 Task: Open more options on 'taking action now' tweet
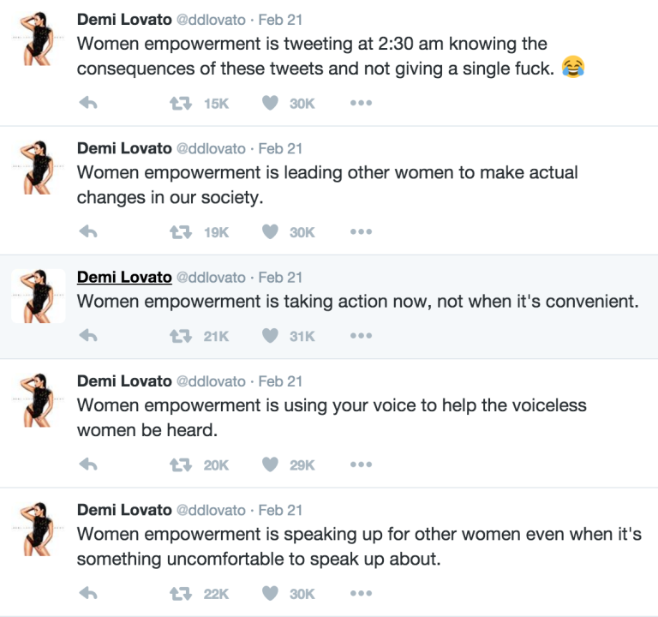[x=361, y=336]
